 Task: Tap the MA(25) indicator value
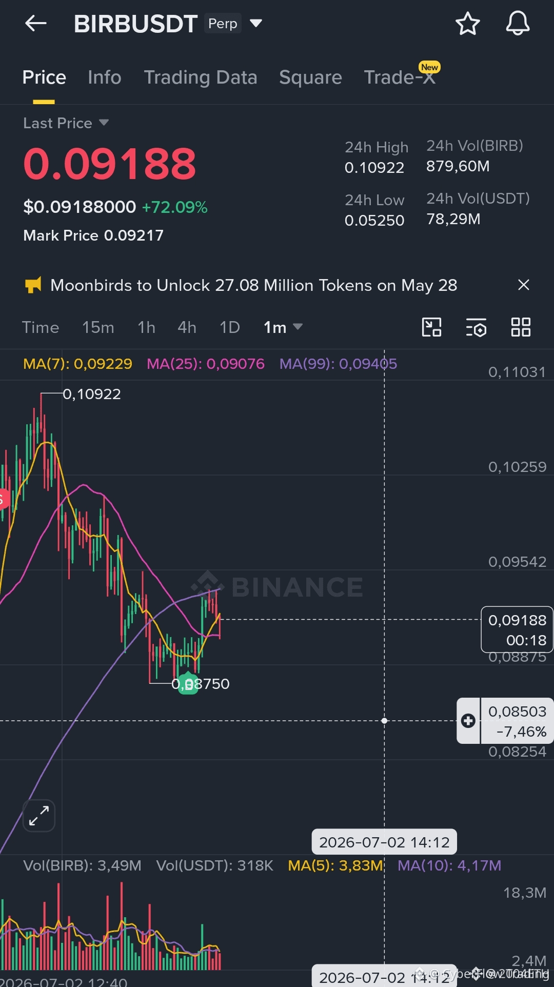[206, 364]
